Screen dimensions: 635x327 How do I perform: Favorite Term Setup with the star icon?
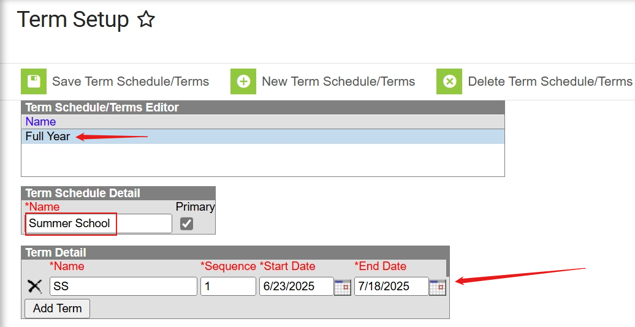click(x=146, y=20)
